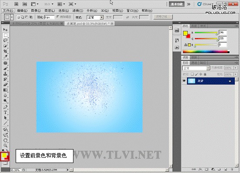Click the 基本功能 workspace button

pyautogui.click(x=177, y=4)
